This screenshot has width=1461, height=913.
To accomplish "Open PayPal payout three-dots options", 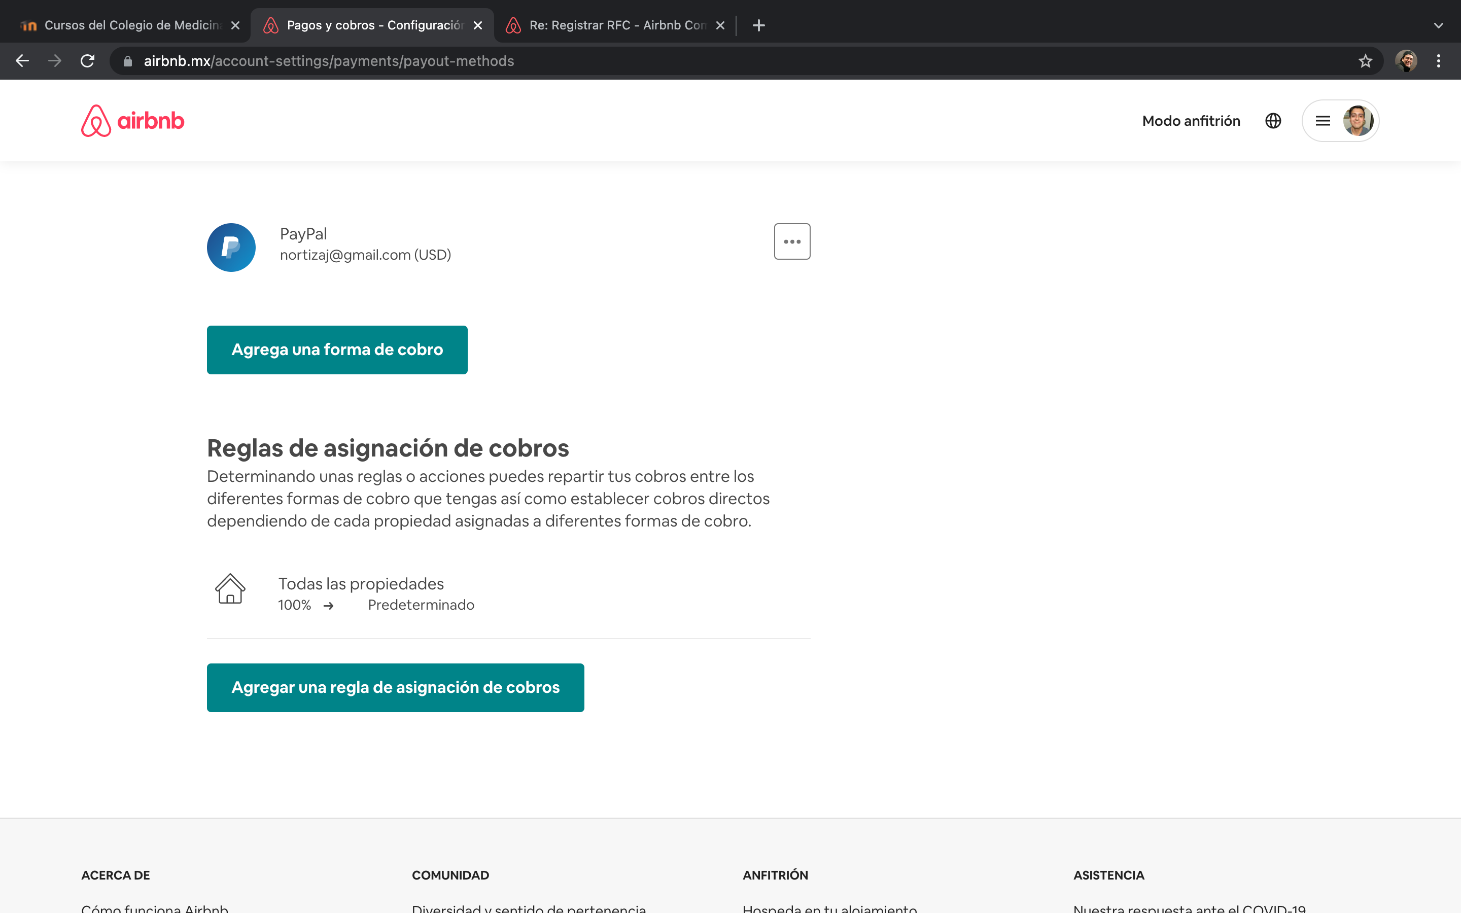I will pos(792,241).
